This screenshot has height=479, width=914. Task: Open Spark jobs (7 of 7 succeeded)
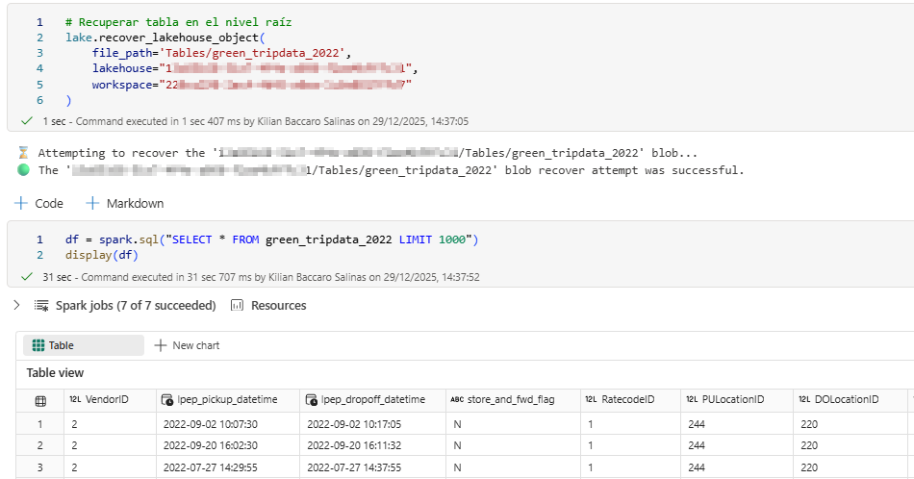tap(136, 305)
